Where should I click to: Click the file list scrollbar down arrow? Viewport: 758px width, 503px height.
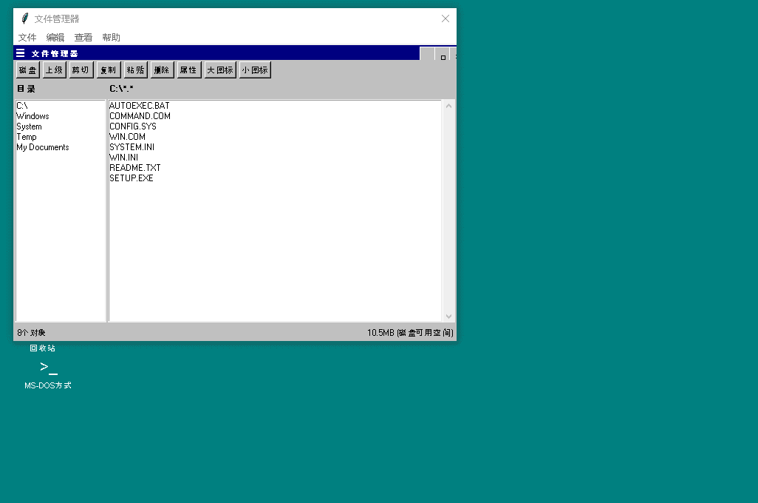448,317
